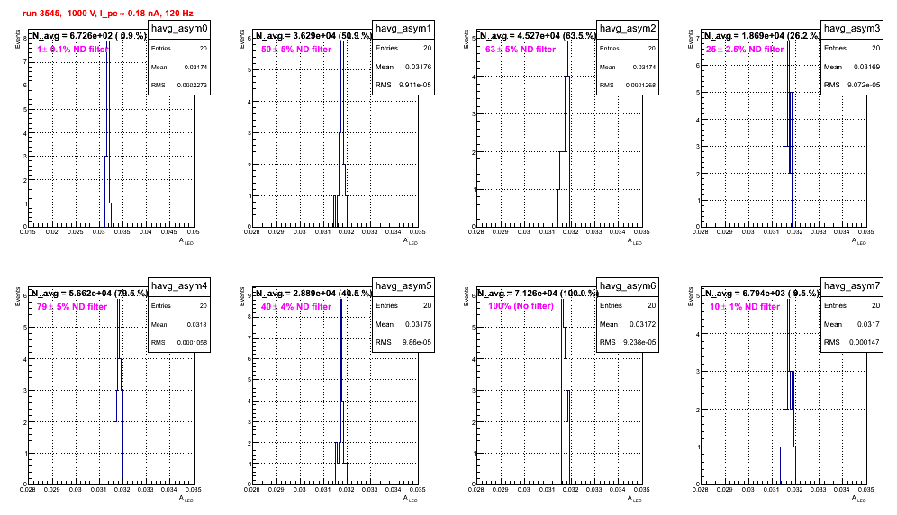Select the havg_asym2 stats box title

pos(628,29)
